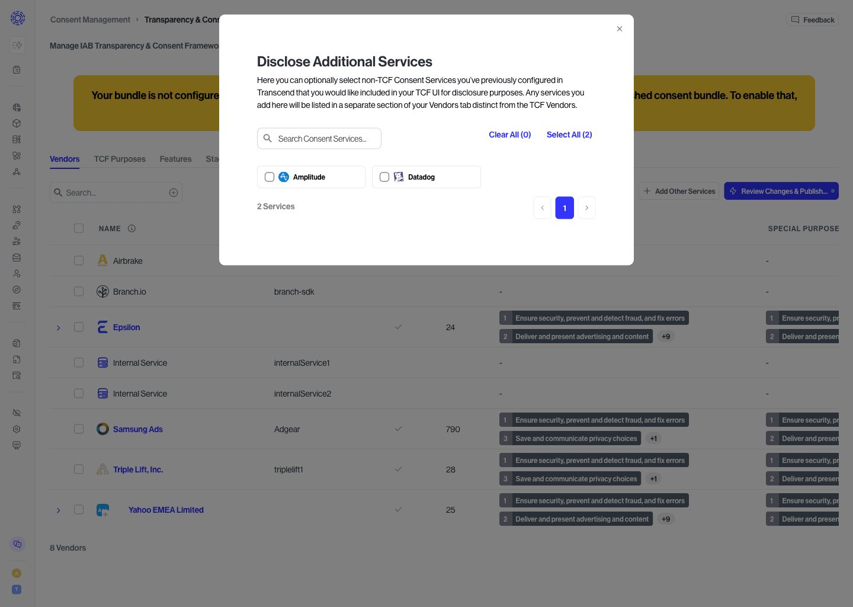Viewport: 853px width, 607px height.
Task: Open the clipboard icon in the sidebar
Action: (x=17, y=69)
